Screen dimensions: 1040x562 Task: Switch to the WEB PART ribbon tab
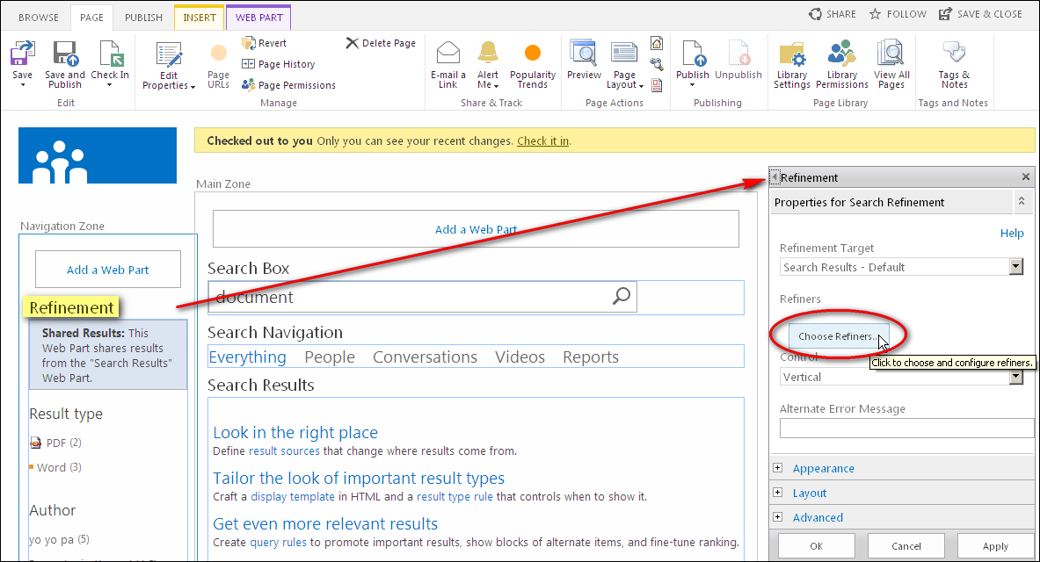click(258, 16)
